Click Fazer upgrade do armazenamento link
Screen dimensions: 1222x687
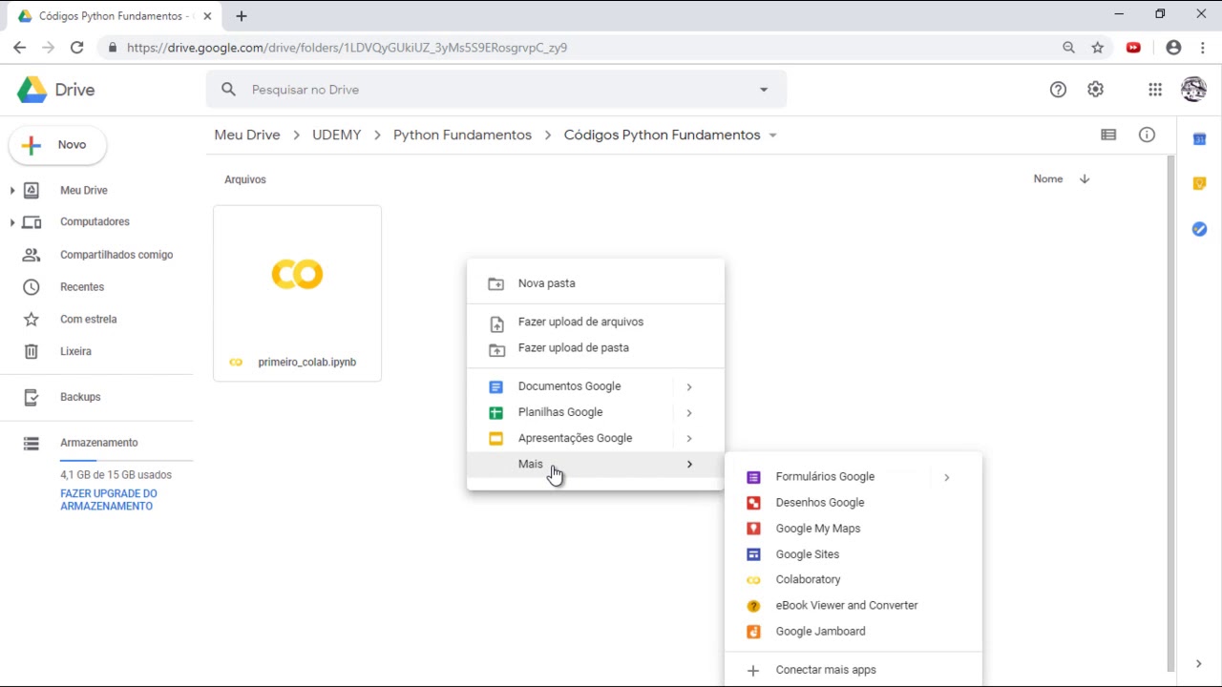click(x=108, y=500)
